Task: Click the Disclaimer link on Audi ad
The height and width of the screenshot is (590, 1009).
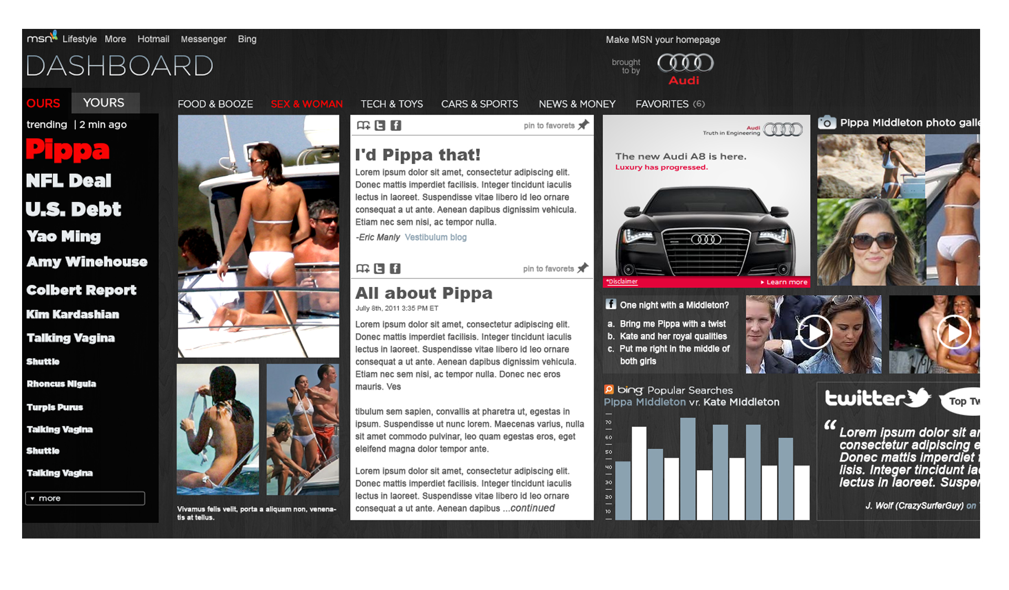Action: point(622,282)
